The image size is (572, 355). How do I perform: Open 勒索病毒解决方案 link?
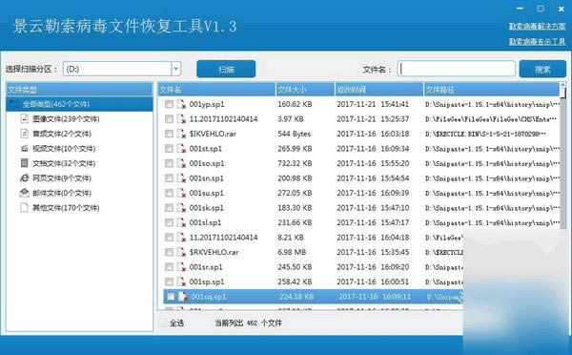[537, 26]
